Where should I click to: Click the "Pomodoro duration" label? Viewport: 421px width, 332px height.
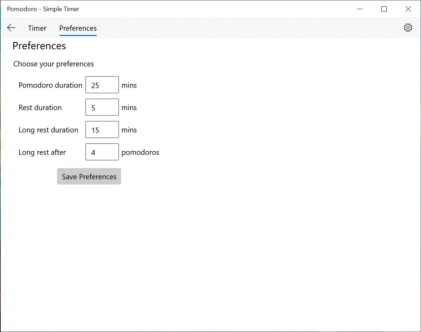tap(50, 85)
